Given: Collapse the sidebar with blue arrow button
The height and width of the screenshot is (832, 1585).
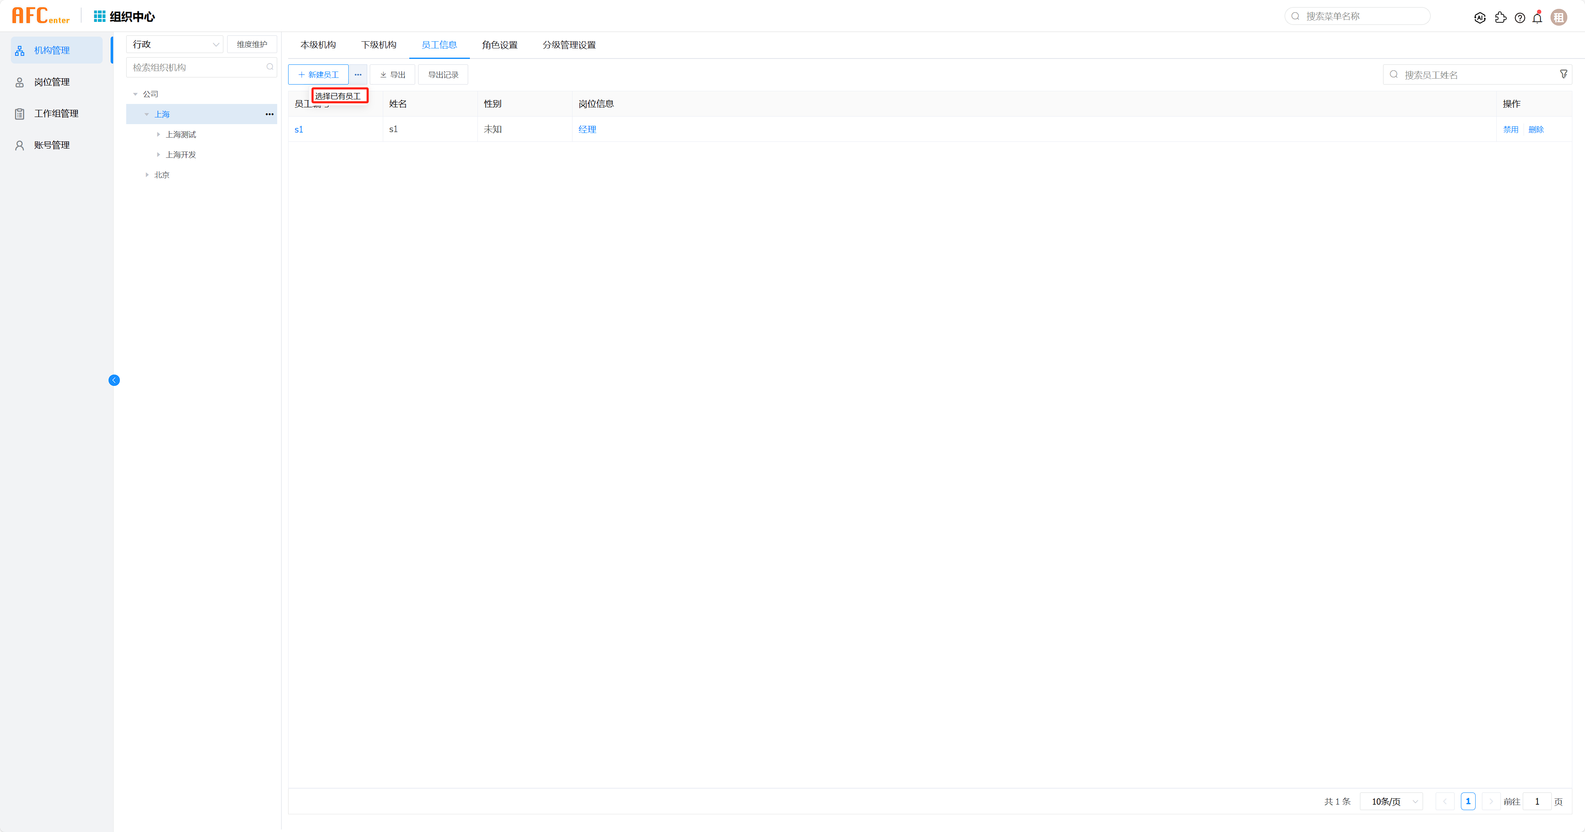Looking at the screenshot, I should 114,380.
